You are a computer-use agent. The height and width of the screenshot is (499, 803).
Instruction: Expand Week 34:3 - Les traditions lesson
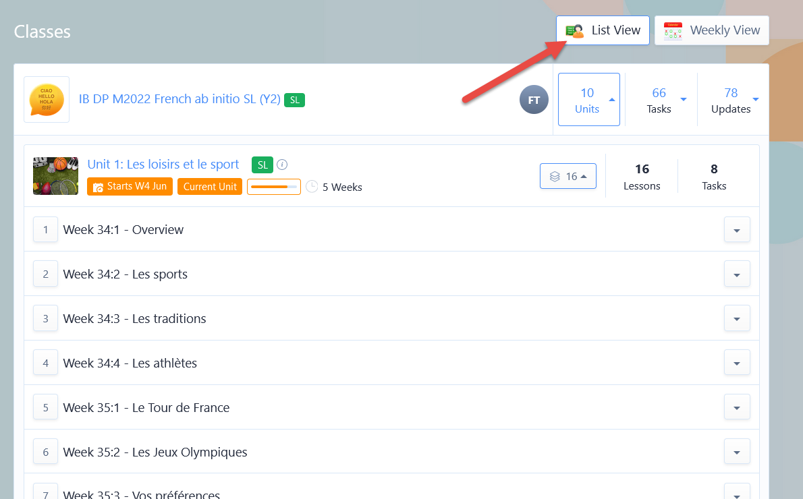[x=737, y=318]
